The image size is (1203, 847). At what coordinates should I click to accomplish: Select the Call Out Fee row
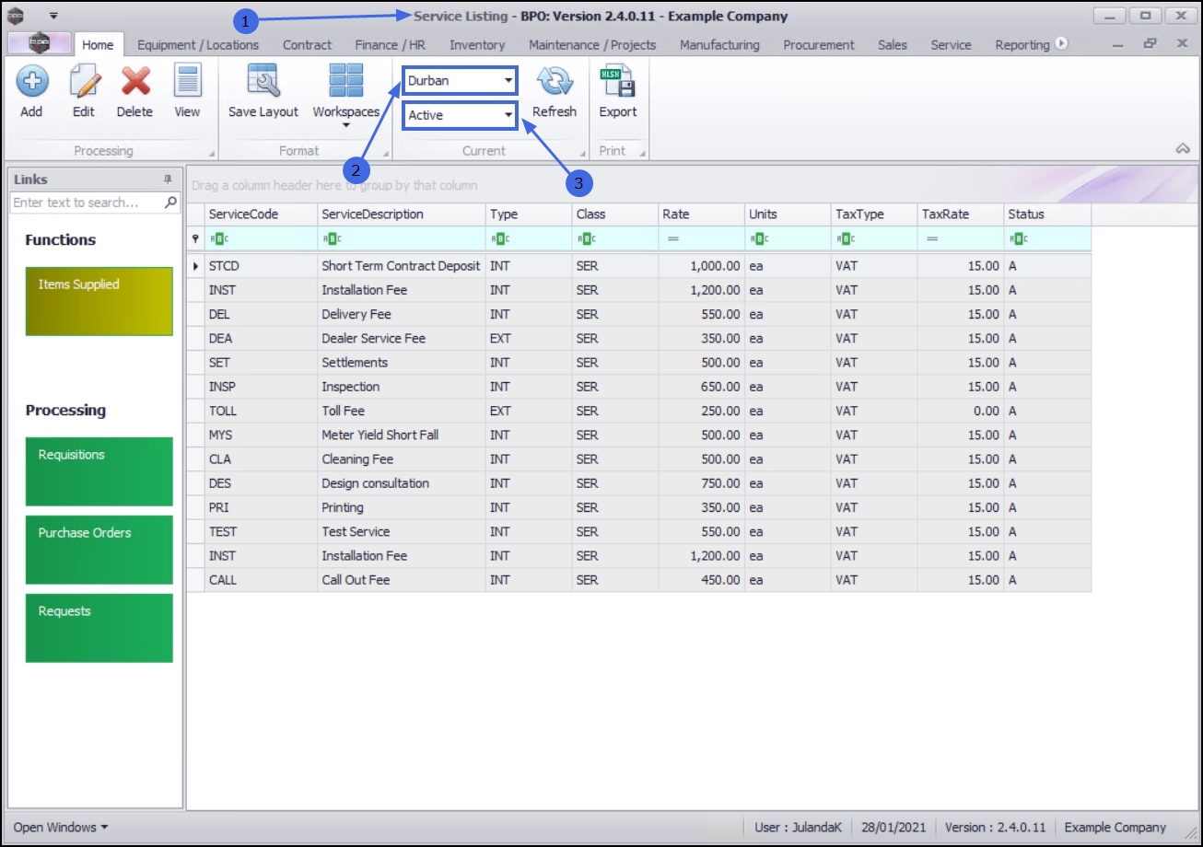click(x=639, y=580)
